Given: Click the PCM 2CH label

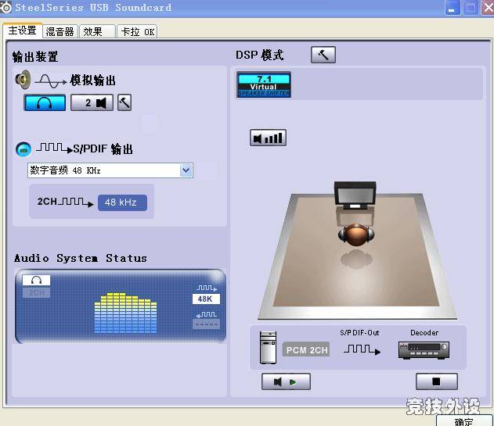Looking at the screenshot, I should tap(306, 349).
